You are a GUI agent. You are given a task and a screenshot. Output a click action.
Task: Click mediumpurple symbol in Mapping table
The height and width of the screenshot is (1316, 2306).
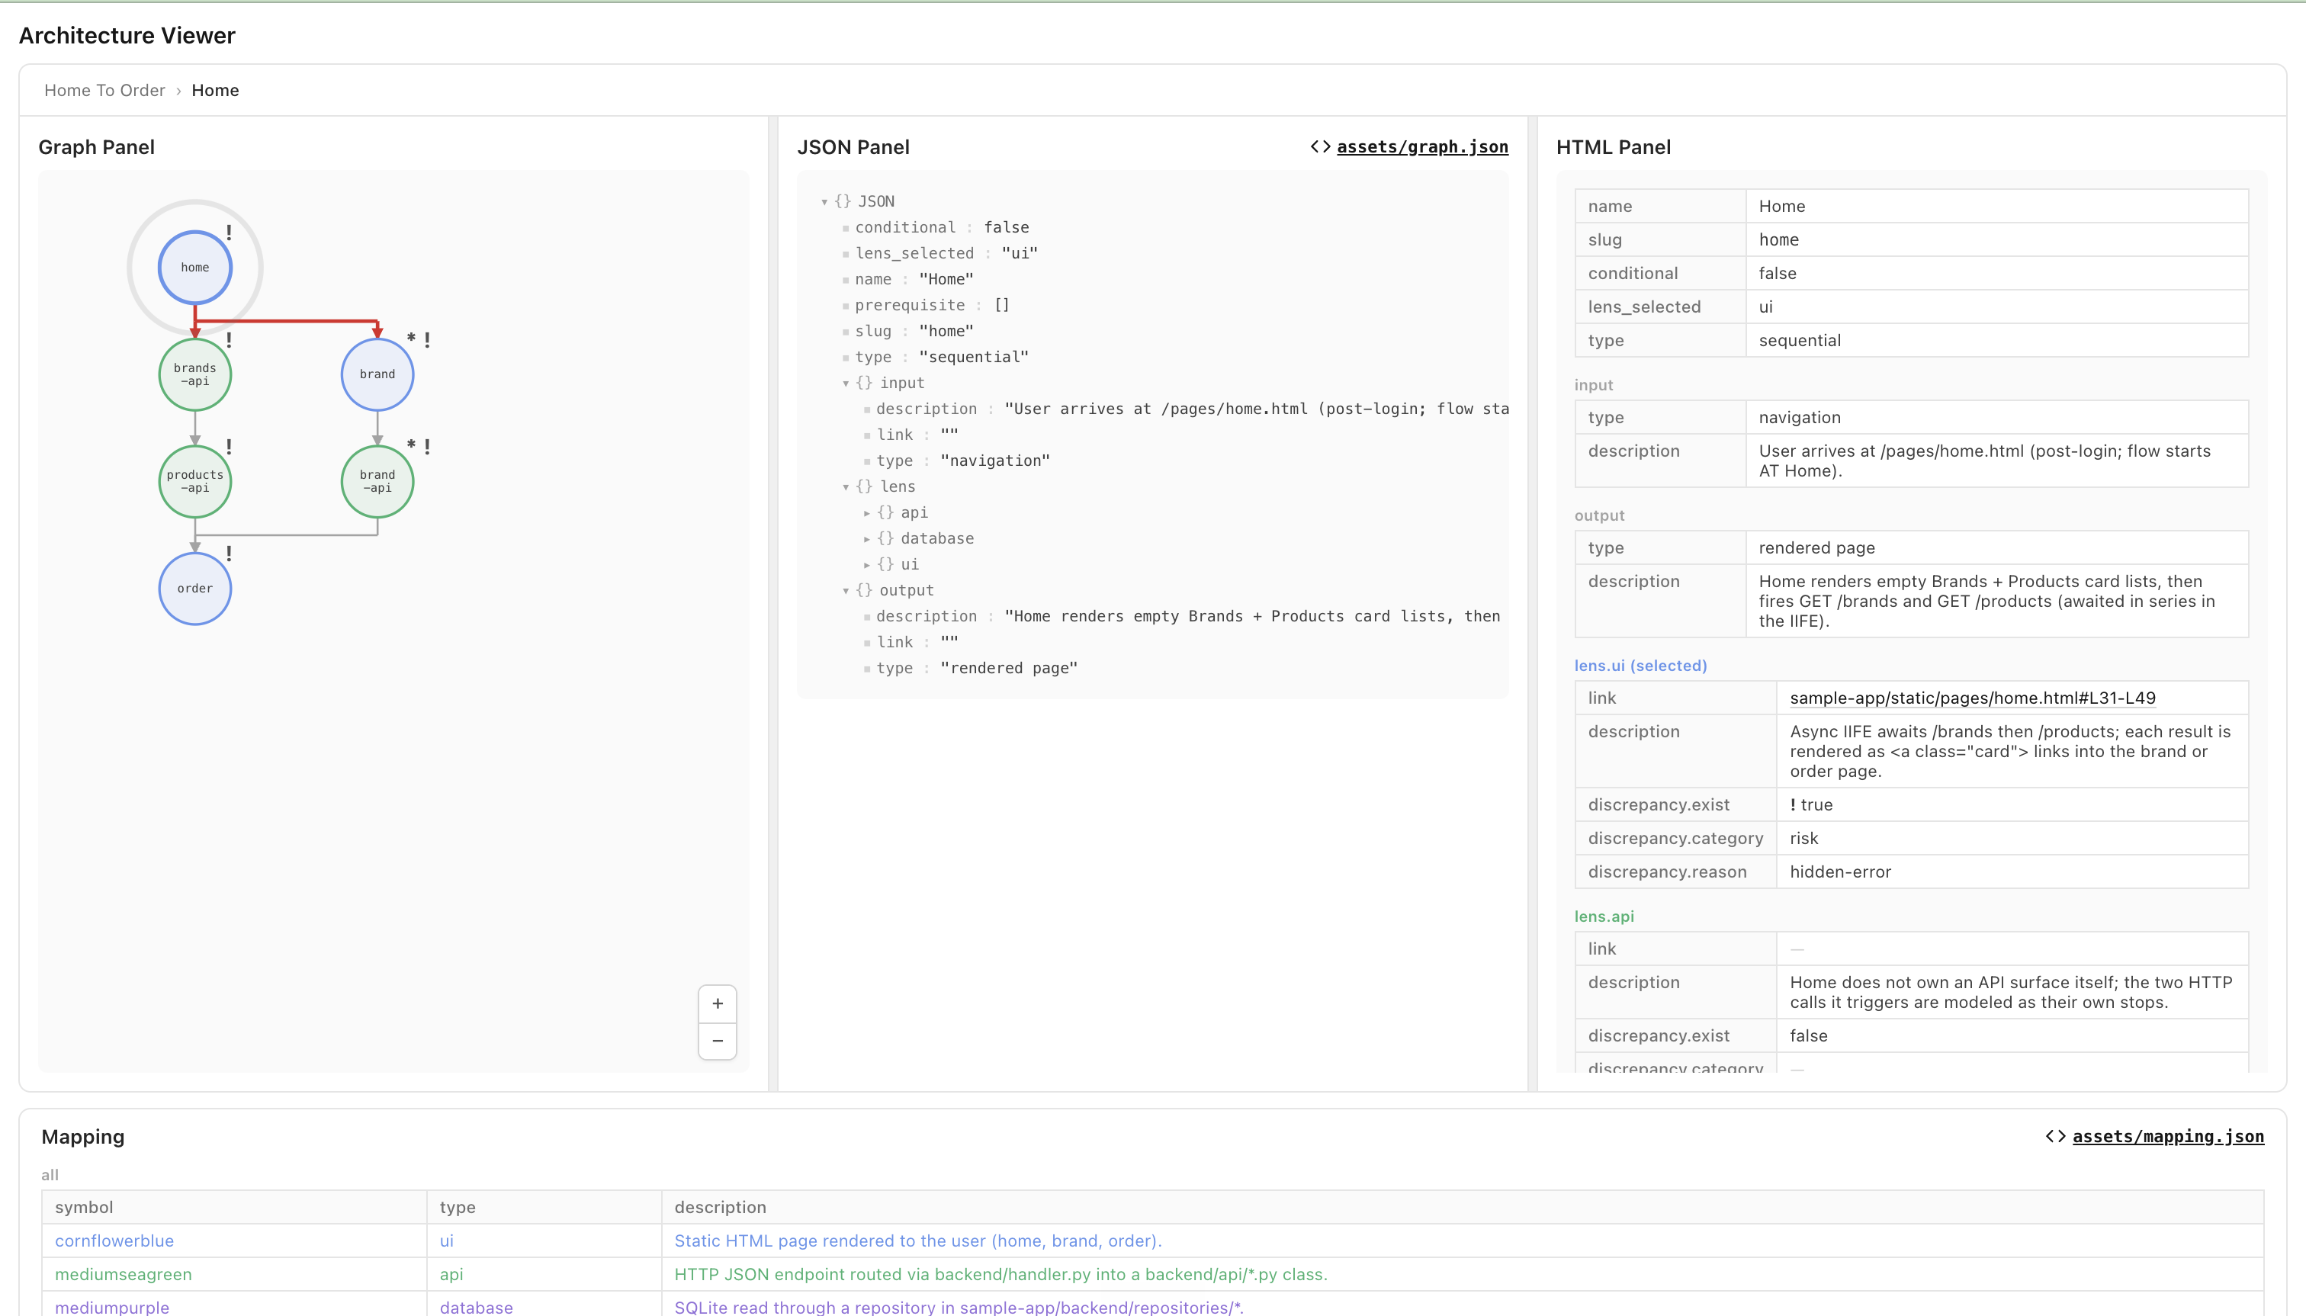pos(112,1307)
